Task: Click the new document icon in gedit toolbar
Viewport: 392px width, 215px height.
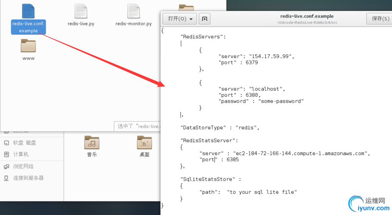Action: [x=205, y=19]
